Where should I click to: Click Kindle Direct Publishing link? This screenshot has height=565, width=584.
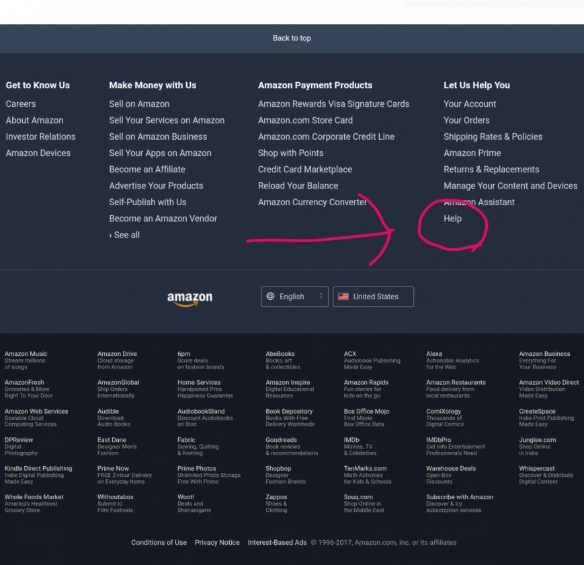pos(38,475)
